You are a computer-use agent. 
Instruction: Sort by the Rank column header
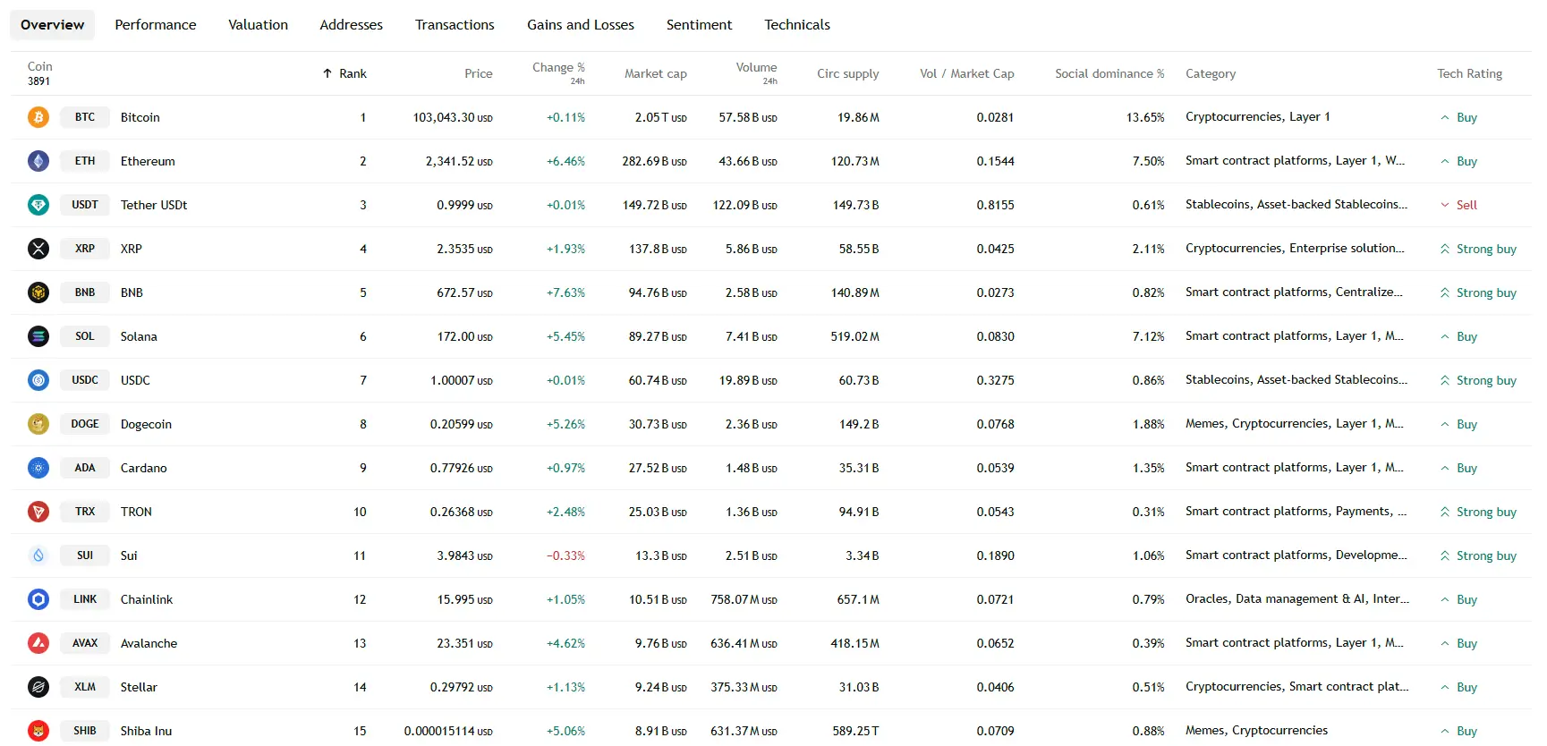tap(344, 73)
